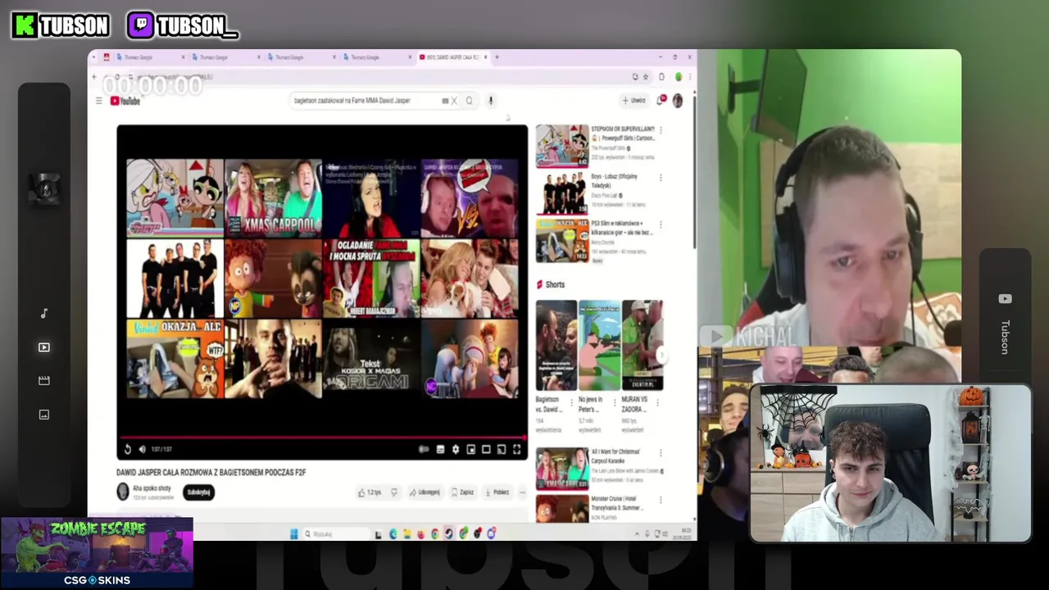Image resolution: width=1049 pixels, height=590 pixels.
Task: Replay the video with the replay icon
Action: tap(128, 449)
